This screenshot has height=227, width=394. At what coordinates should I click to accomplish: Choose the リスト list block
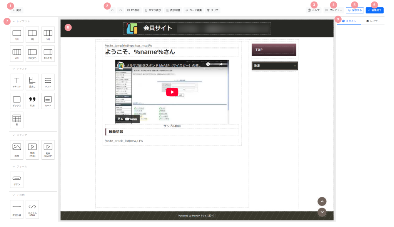[x=48, y=82]
